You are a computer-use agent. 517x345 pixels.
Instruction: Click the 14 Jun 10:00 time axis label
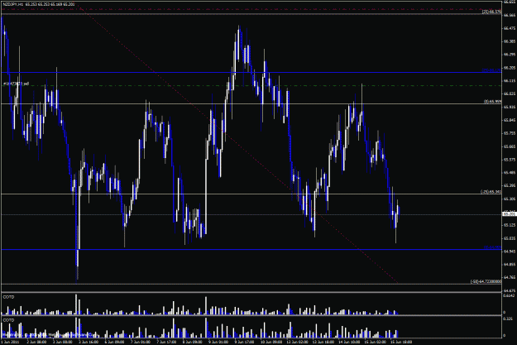(349, 342)
